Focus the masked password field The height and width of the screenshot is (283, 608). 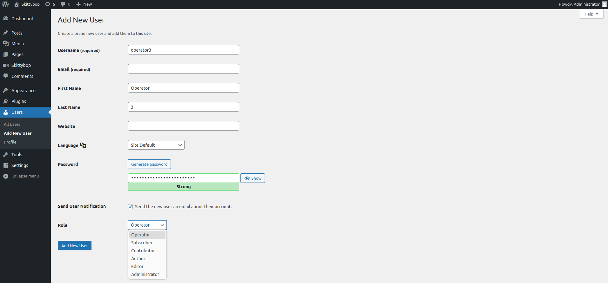(x=184, y=178)
